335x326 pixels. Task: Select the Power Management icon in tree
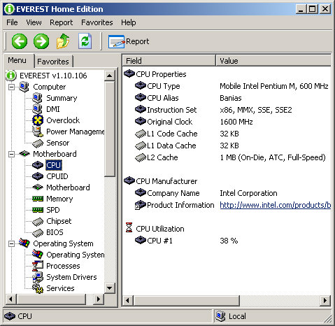[38, 132]
